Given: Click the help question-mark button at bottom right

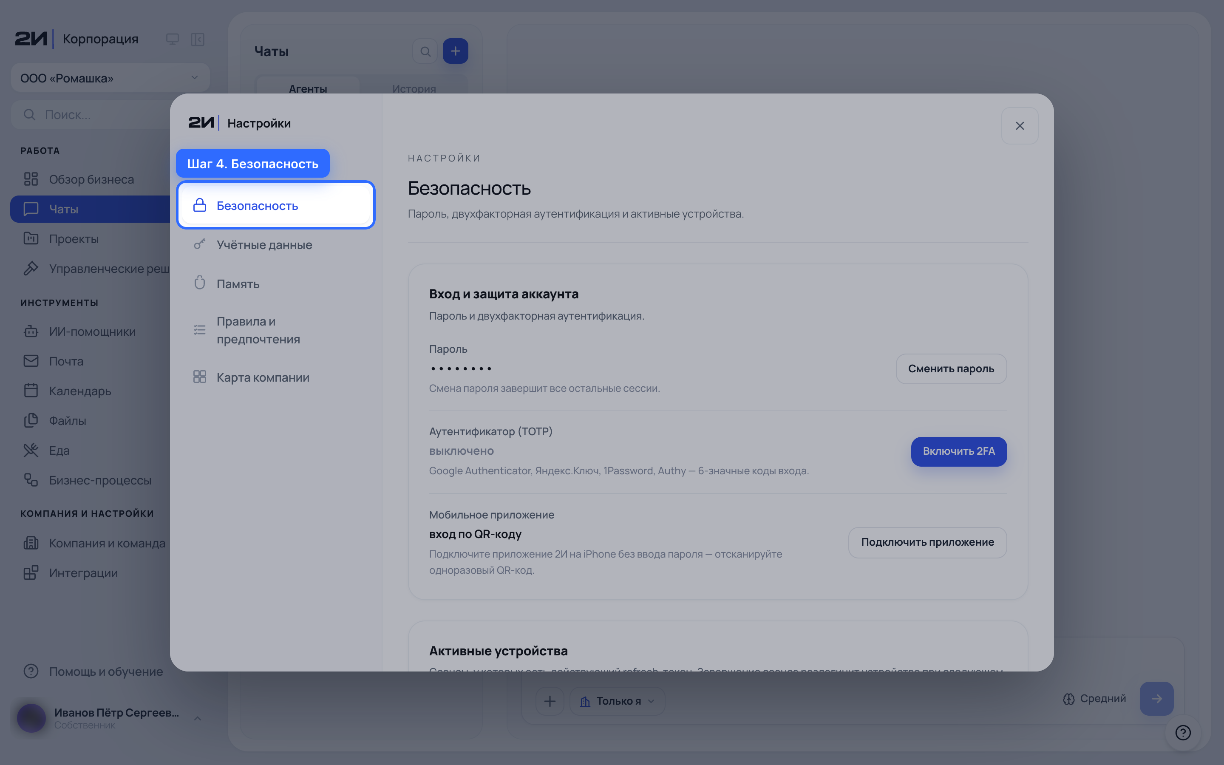Looking at the screenshot, I should [1183, 733].
